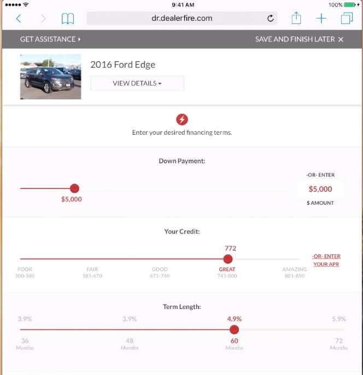Viewport: 363px width, 375px height.
Task: Open the Safari bookmarks book icon
Action: point(68,19)
